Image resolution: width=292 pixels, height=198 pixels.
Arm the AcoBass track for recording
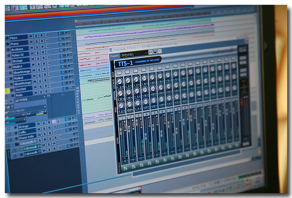click(43, 47)
